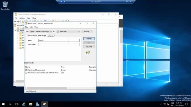The width and height of the screenshot is (191, 107).
Task: Click the Forward arrow in Active Directory toolbar
Action: pyautogui.click(x=19, y=21)
